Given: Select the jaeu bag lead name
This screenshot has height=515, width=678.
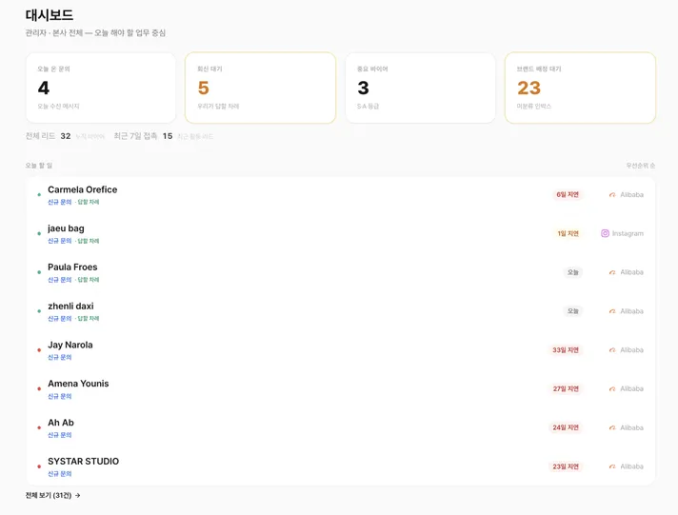Looking at the screenshot, I should tap(66, 228).
